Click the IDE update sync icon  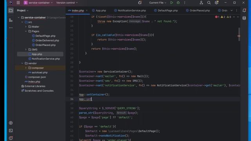pos(140,3)
